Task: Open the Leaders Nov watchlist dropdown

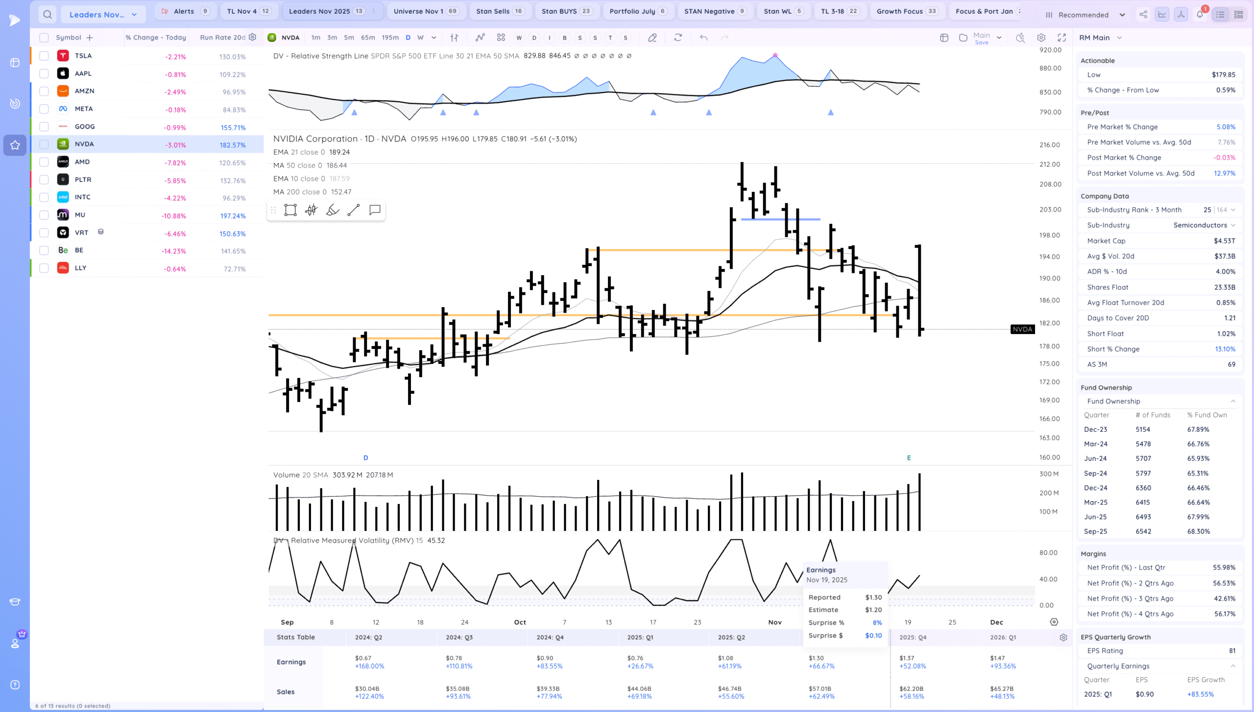Action: point(103,15)
